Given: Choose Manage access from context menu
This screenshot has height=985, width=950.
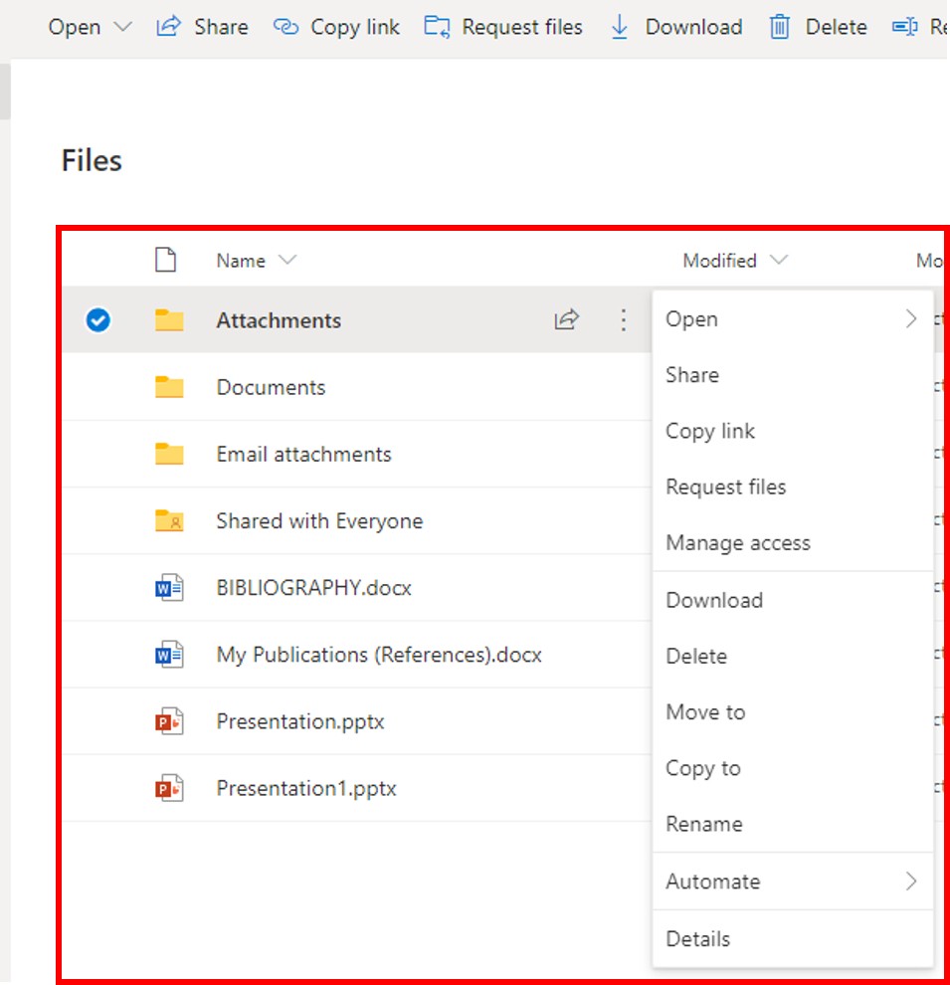Looking at the screenshot, I should [738, 543].
